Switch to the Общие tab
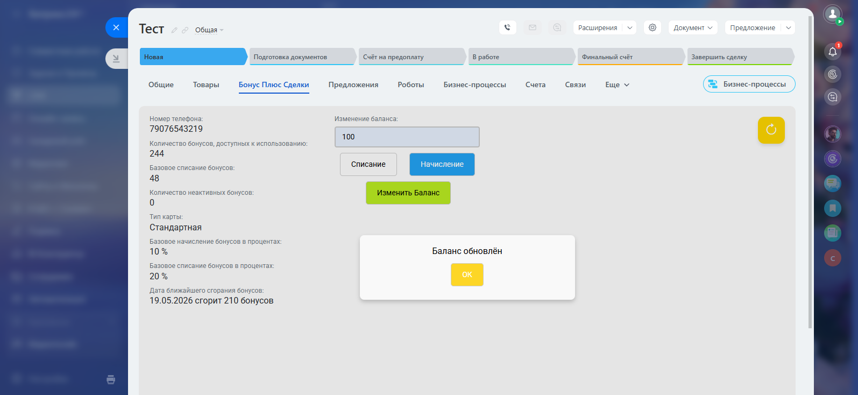858x395 pixels. 161,84
